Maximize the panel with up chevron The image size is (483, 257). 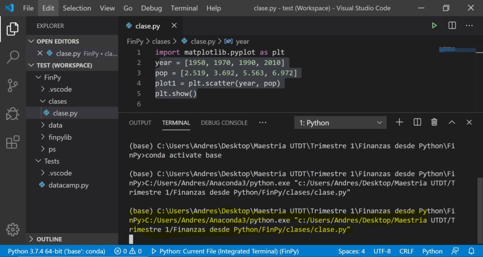pyautogui.click(x=451, y=122)
